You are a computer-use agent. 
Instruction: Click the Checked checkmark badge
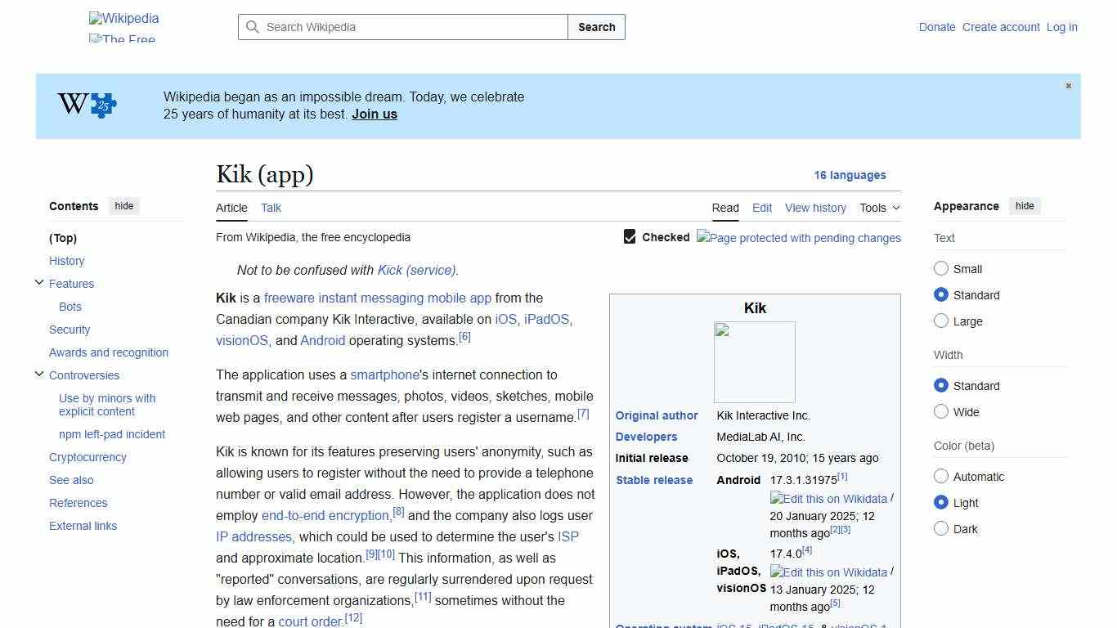[630, 236]
